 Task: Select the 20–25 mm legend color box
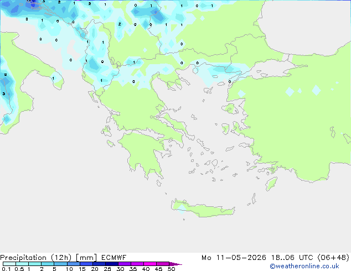point(99,264)
